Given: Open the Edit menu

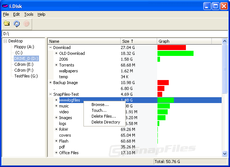Looking at the screenshot, I should (16, 14).
